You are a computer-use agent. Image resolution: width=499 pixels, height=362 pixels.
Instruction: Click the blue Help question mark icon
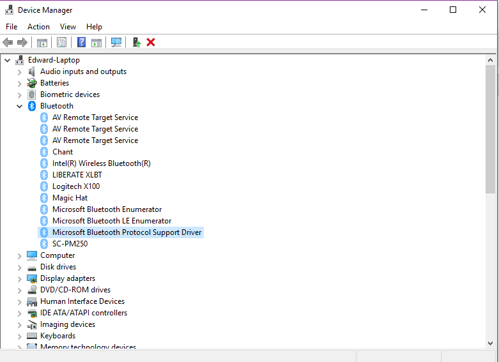(82, 42)
